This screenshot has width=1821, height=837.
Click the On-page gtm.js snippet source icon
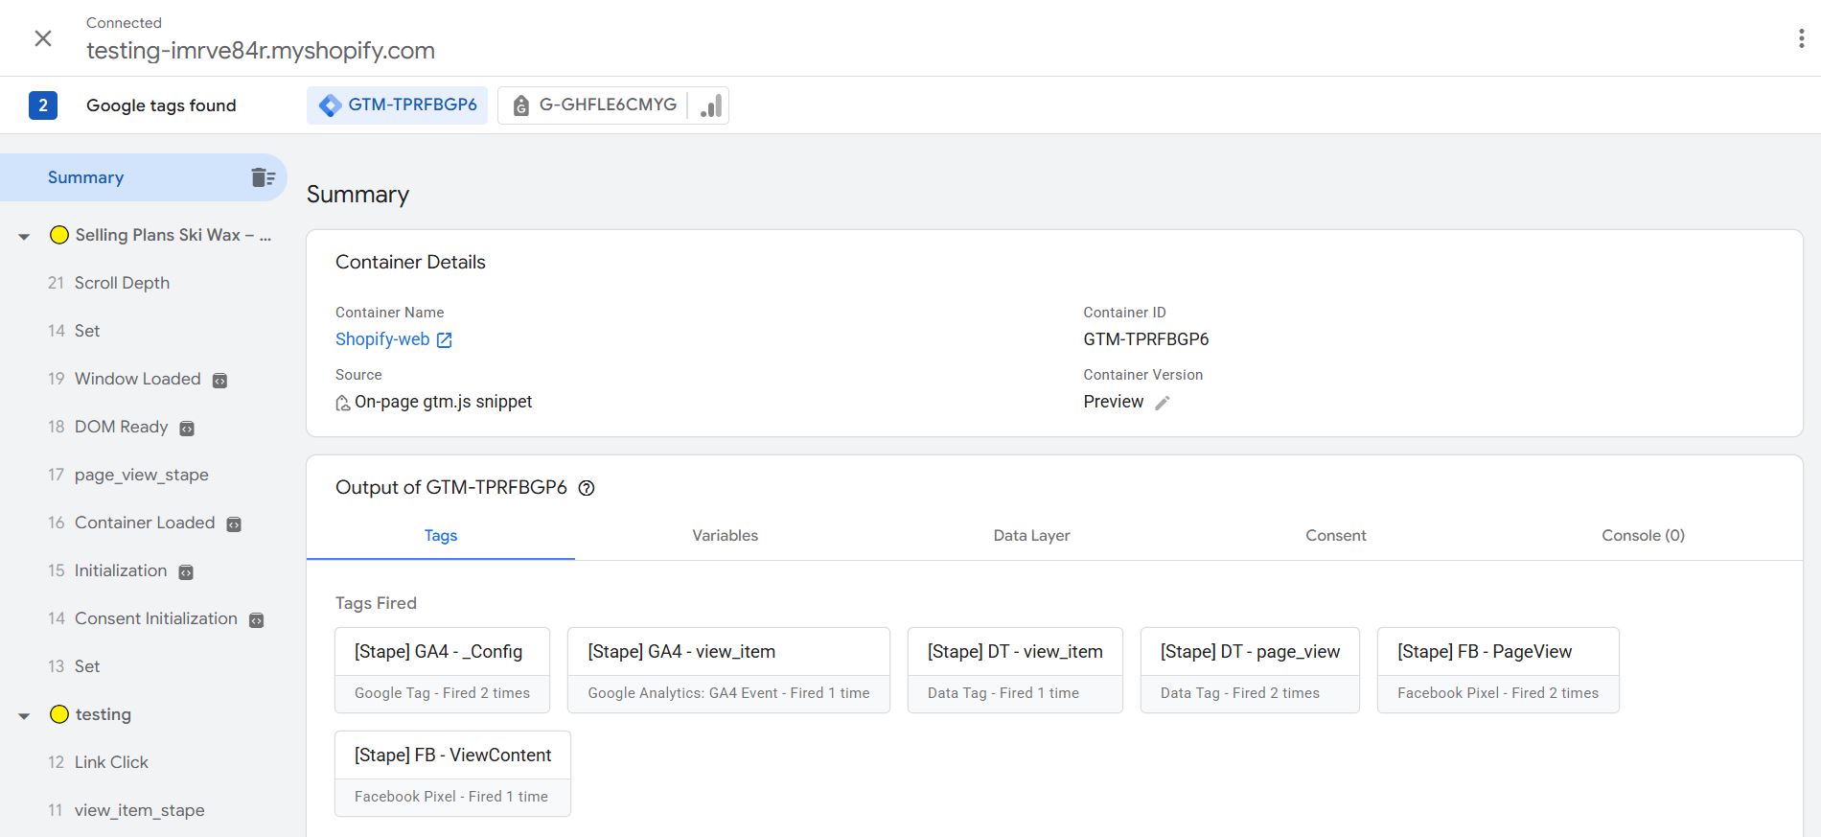point(342,403)
